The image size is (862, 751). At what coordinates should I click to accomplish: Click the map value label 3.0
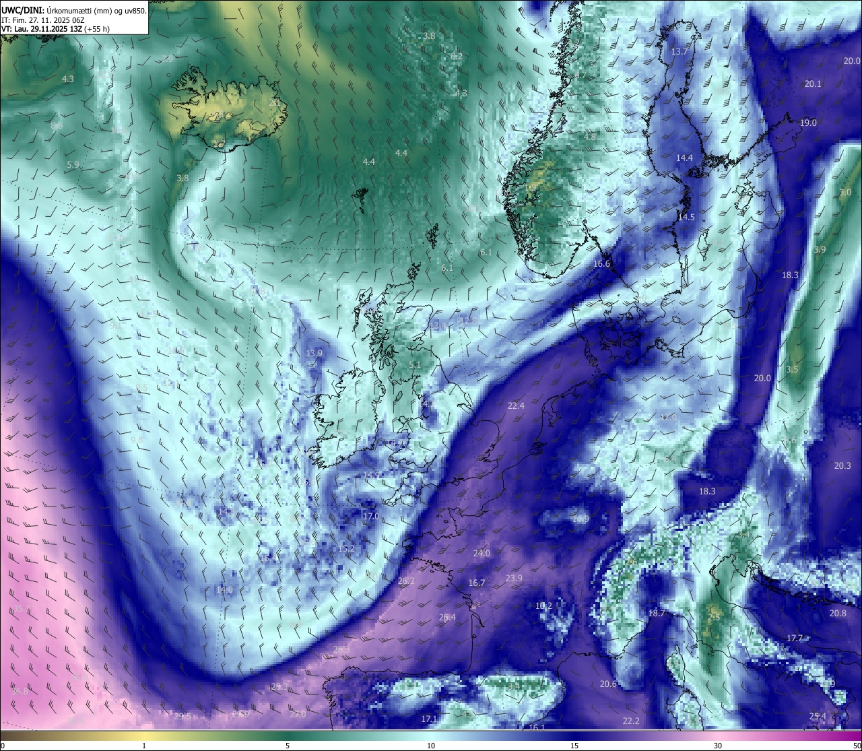845,192
